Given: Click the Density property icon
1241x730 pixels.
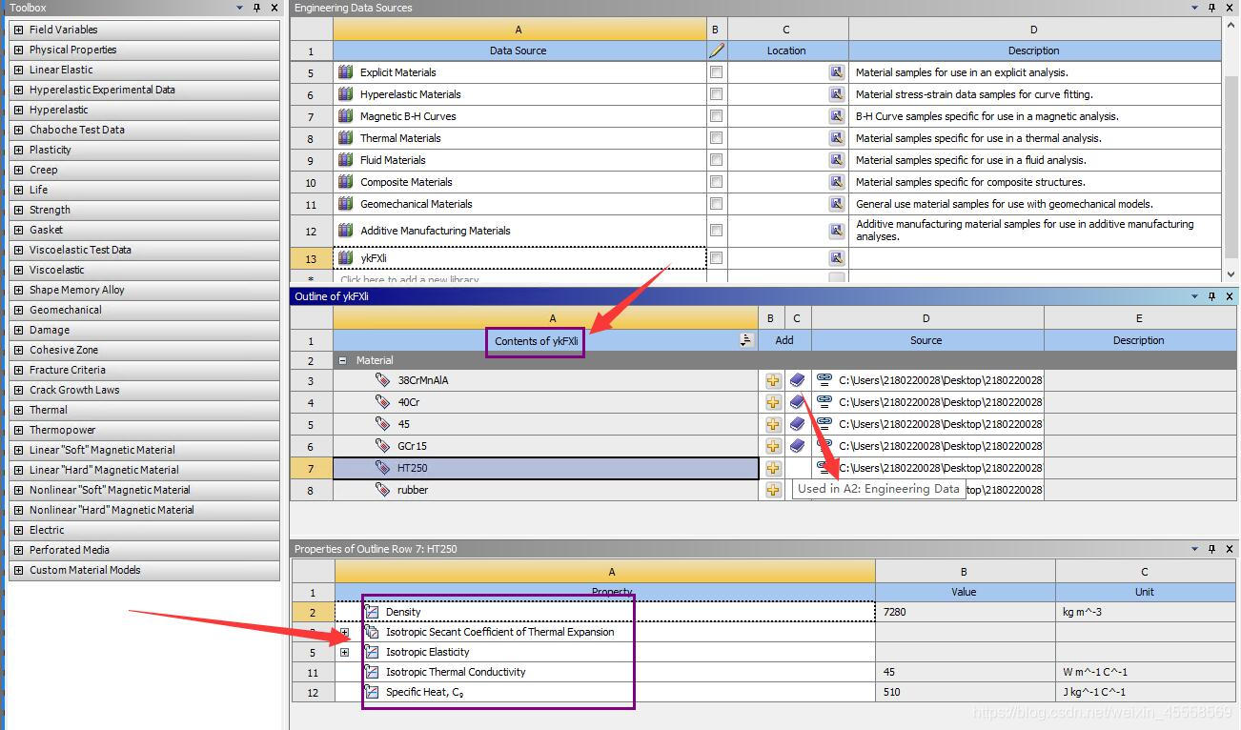Looking at the screenshot, I should pos(373,612).
